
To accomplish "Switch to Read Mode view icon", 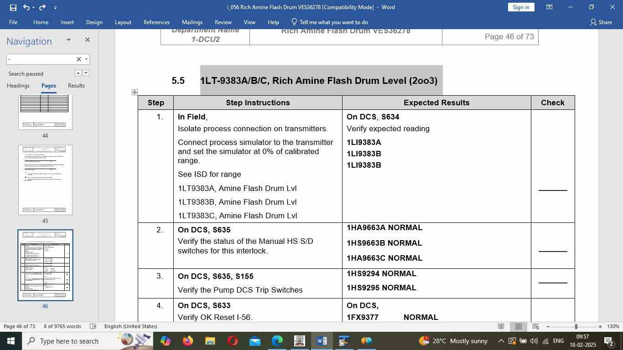I will tap(501, 326).
